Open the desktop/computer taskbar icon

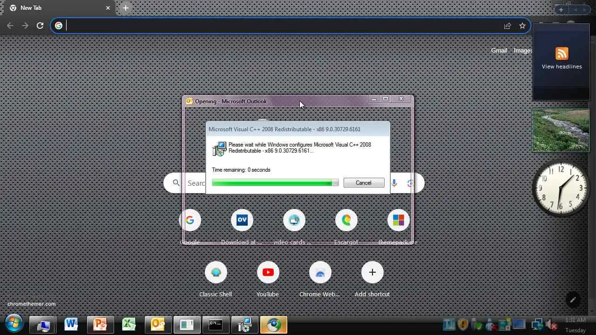[43, 325]
